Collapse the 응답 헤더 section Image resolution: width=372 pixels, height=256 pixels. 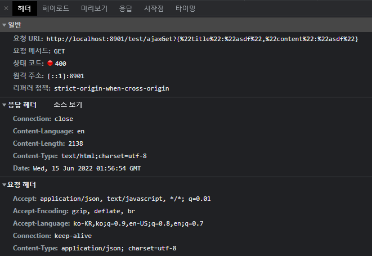click(x=4, y=105)
